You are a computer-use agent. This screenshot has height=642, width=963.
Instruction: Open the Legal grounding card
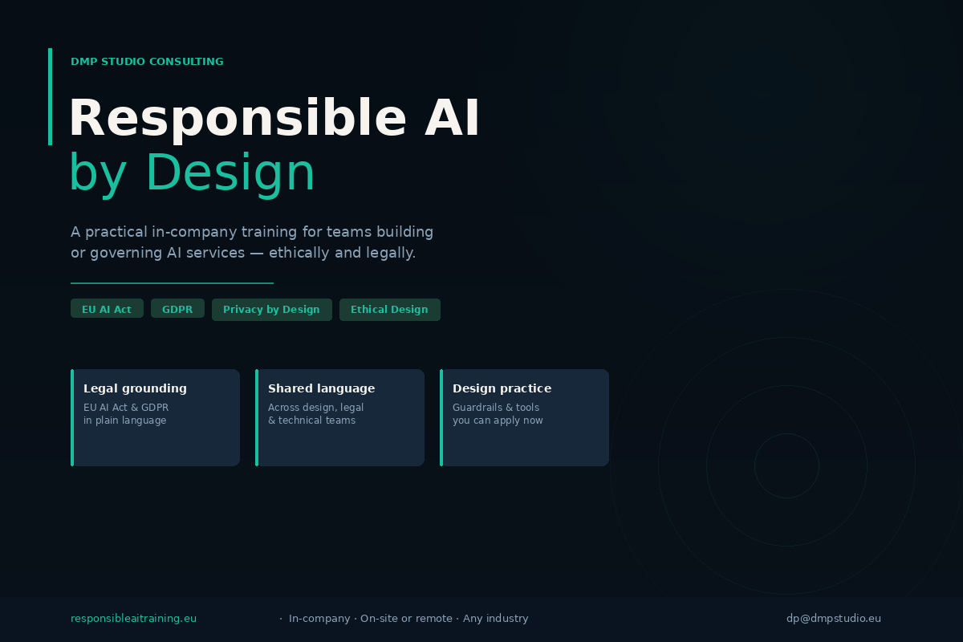click(155, 417)
